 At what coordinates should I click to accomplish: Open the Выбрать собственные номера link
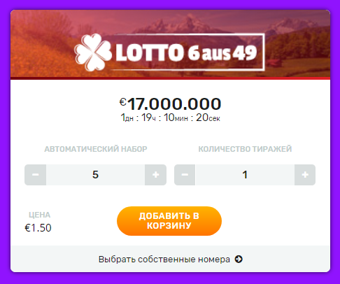[x=164, y=260]
